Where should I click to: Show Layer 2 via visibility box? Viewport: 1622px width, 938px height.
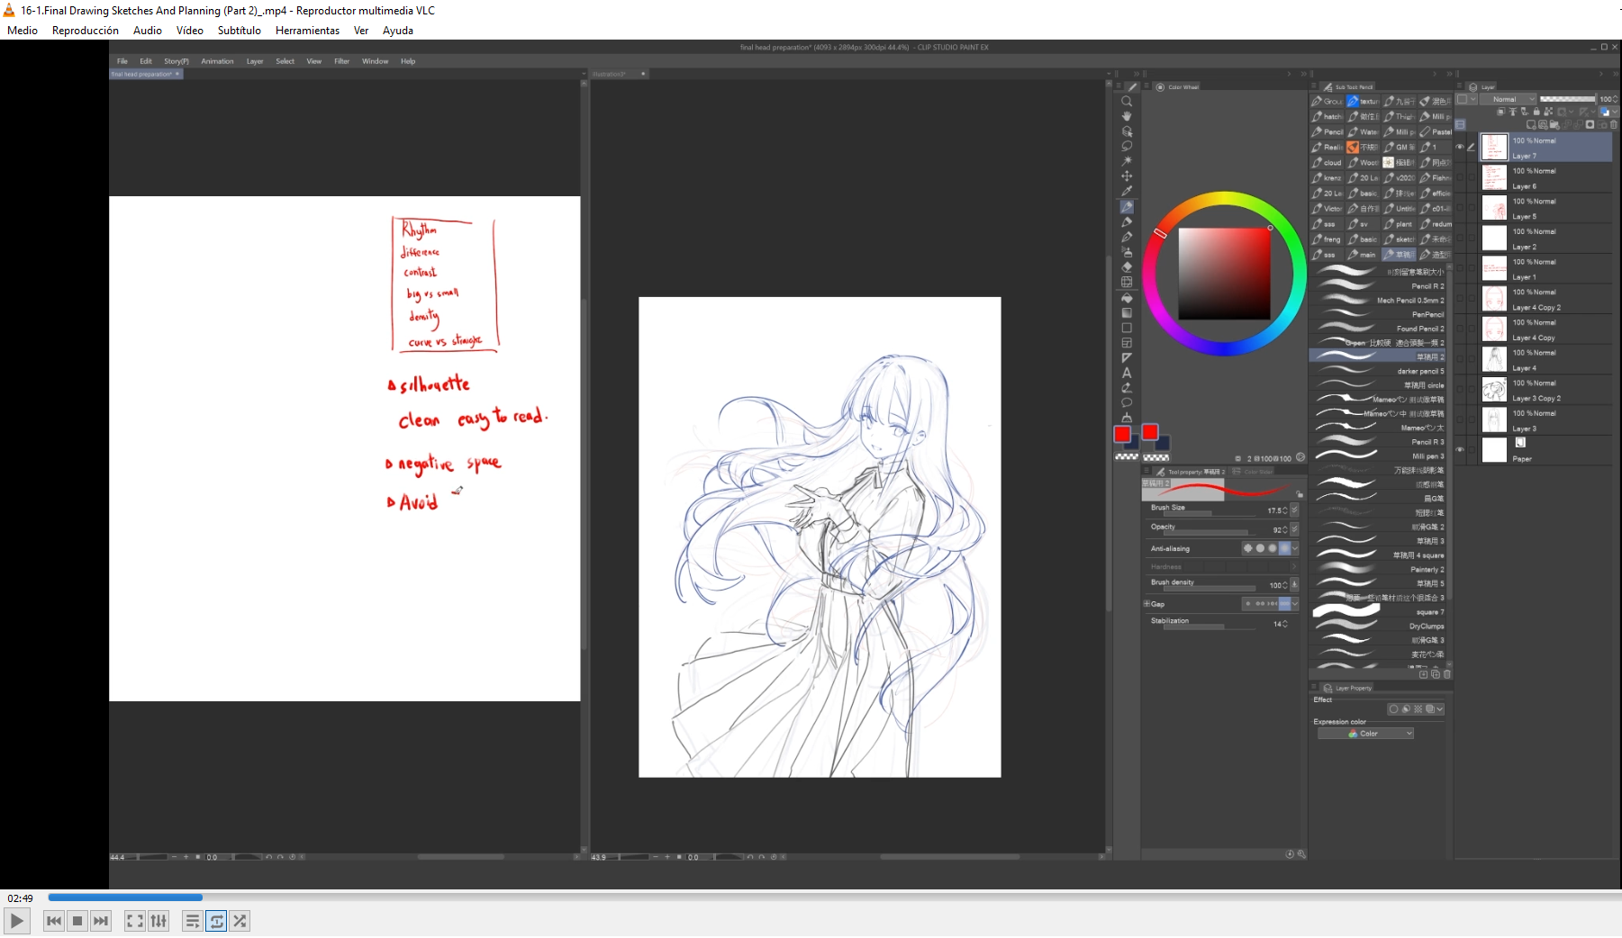(1460, 239)
